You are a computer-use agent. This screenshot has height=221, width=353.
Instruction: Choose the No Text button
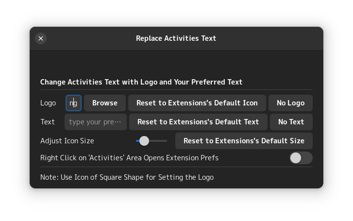click(291, 122)
